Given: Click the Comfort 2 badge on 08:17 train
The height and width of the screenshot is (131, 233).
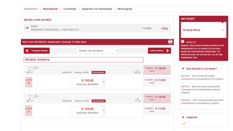Looking at the screenshot, I should [29, 110].
